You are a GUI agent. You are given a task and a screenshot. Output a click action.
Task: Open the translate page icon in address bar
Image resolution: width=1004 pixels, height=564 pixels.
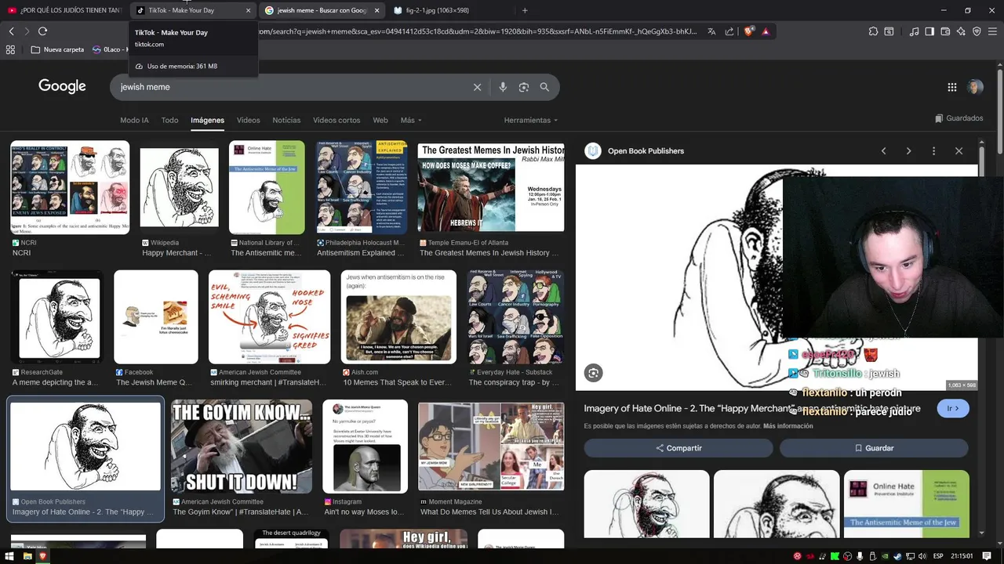pos(711,31)
